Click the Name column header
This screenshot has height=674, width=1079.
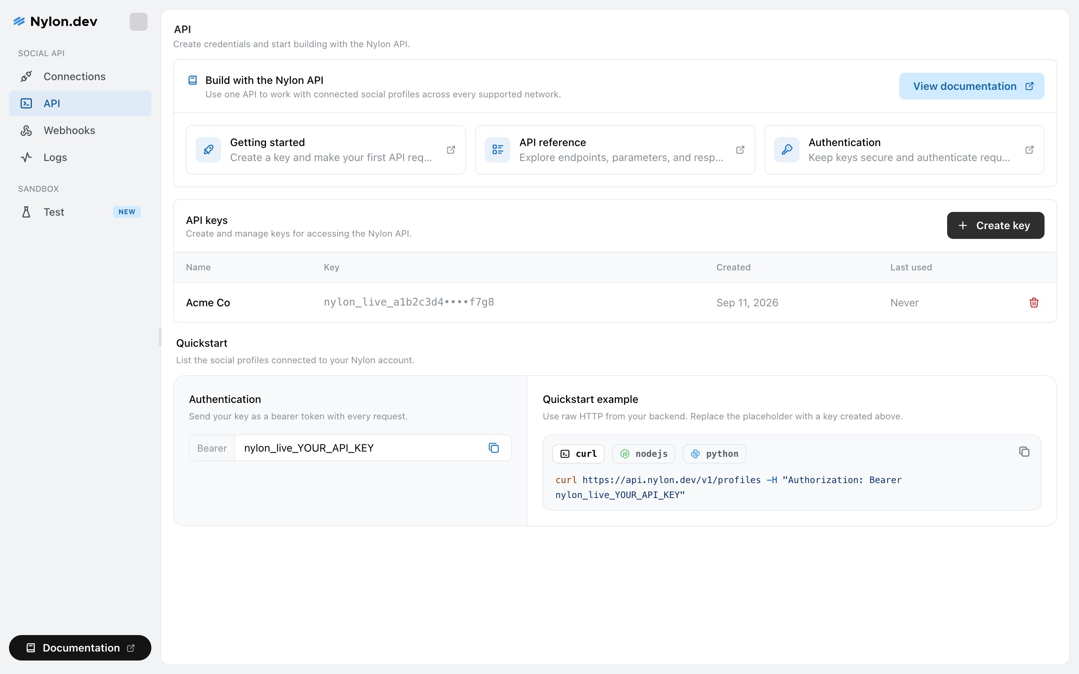pos(199,267)
